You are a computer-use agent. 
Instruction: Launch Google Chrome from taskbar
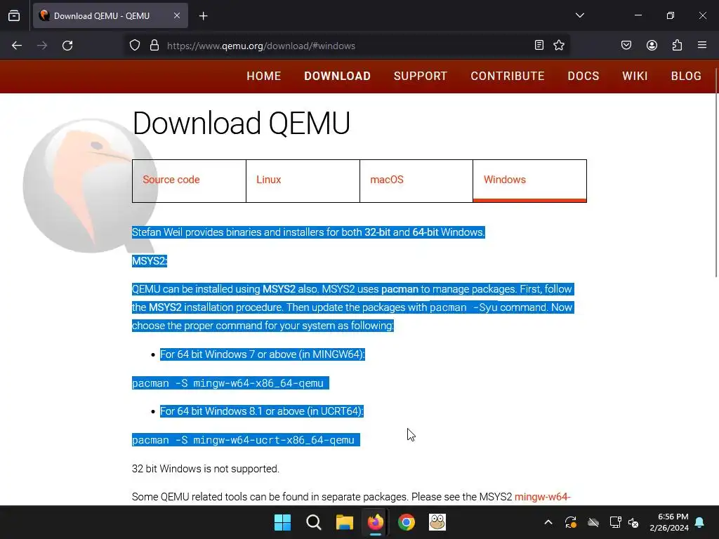(x=407, y=522)
